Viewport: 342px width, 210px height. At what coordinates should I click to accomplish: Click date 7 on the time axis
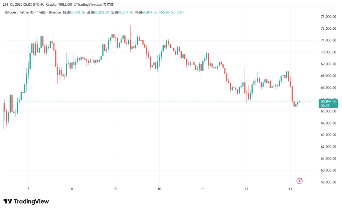[x=28, y=189]
